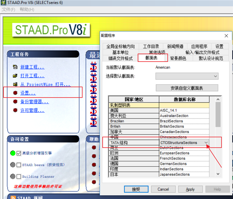Screen dimensions: 233x199
Task: Select the 美国 row in the table
Action: [x=134, y=110]
